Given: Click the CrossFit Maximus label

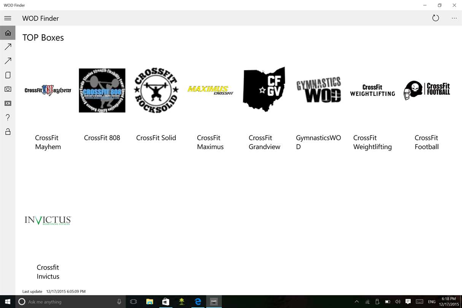Looking at the screenshot, I should point(210,142).
